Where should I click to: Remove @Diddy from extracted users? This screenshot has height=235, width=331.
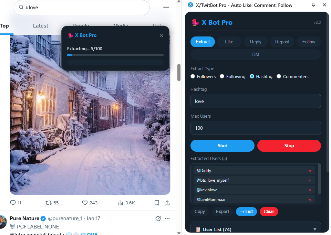point(310,170)
